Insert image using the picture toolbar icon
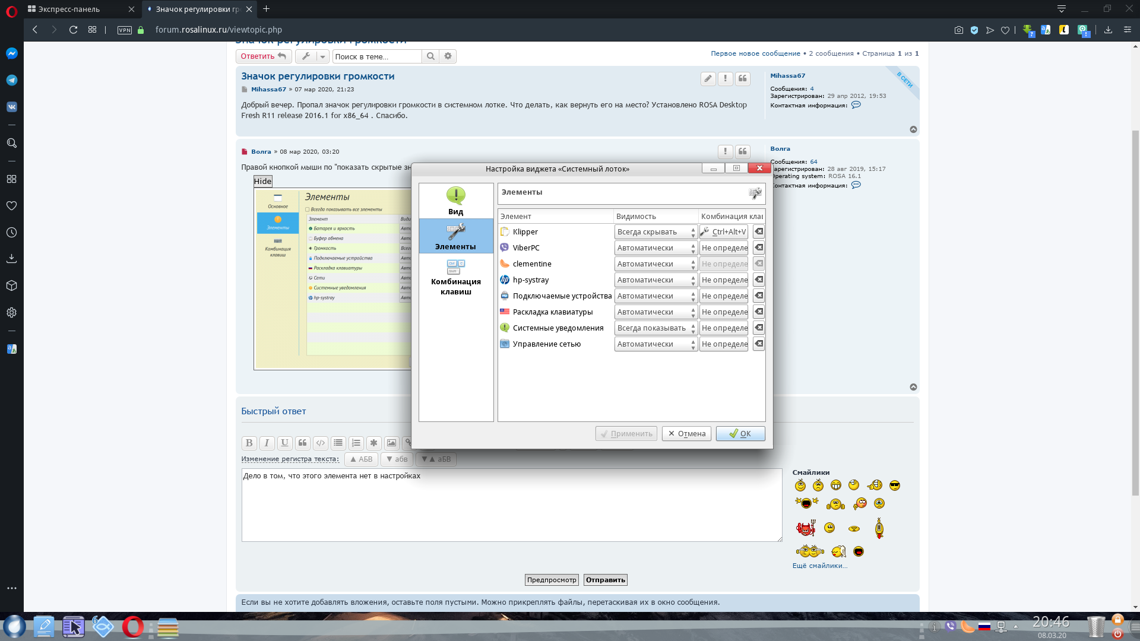 tap(391, 443)
